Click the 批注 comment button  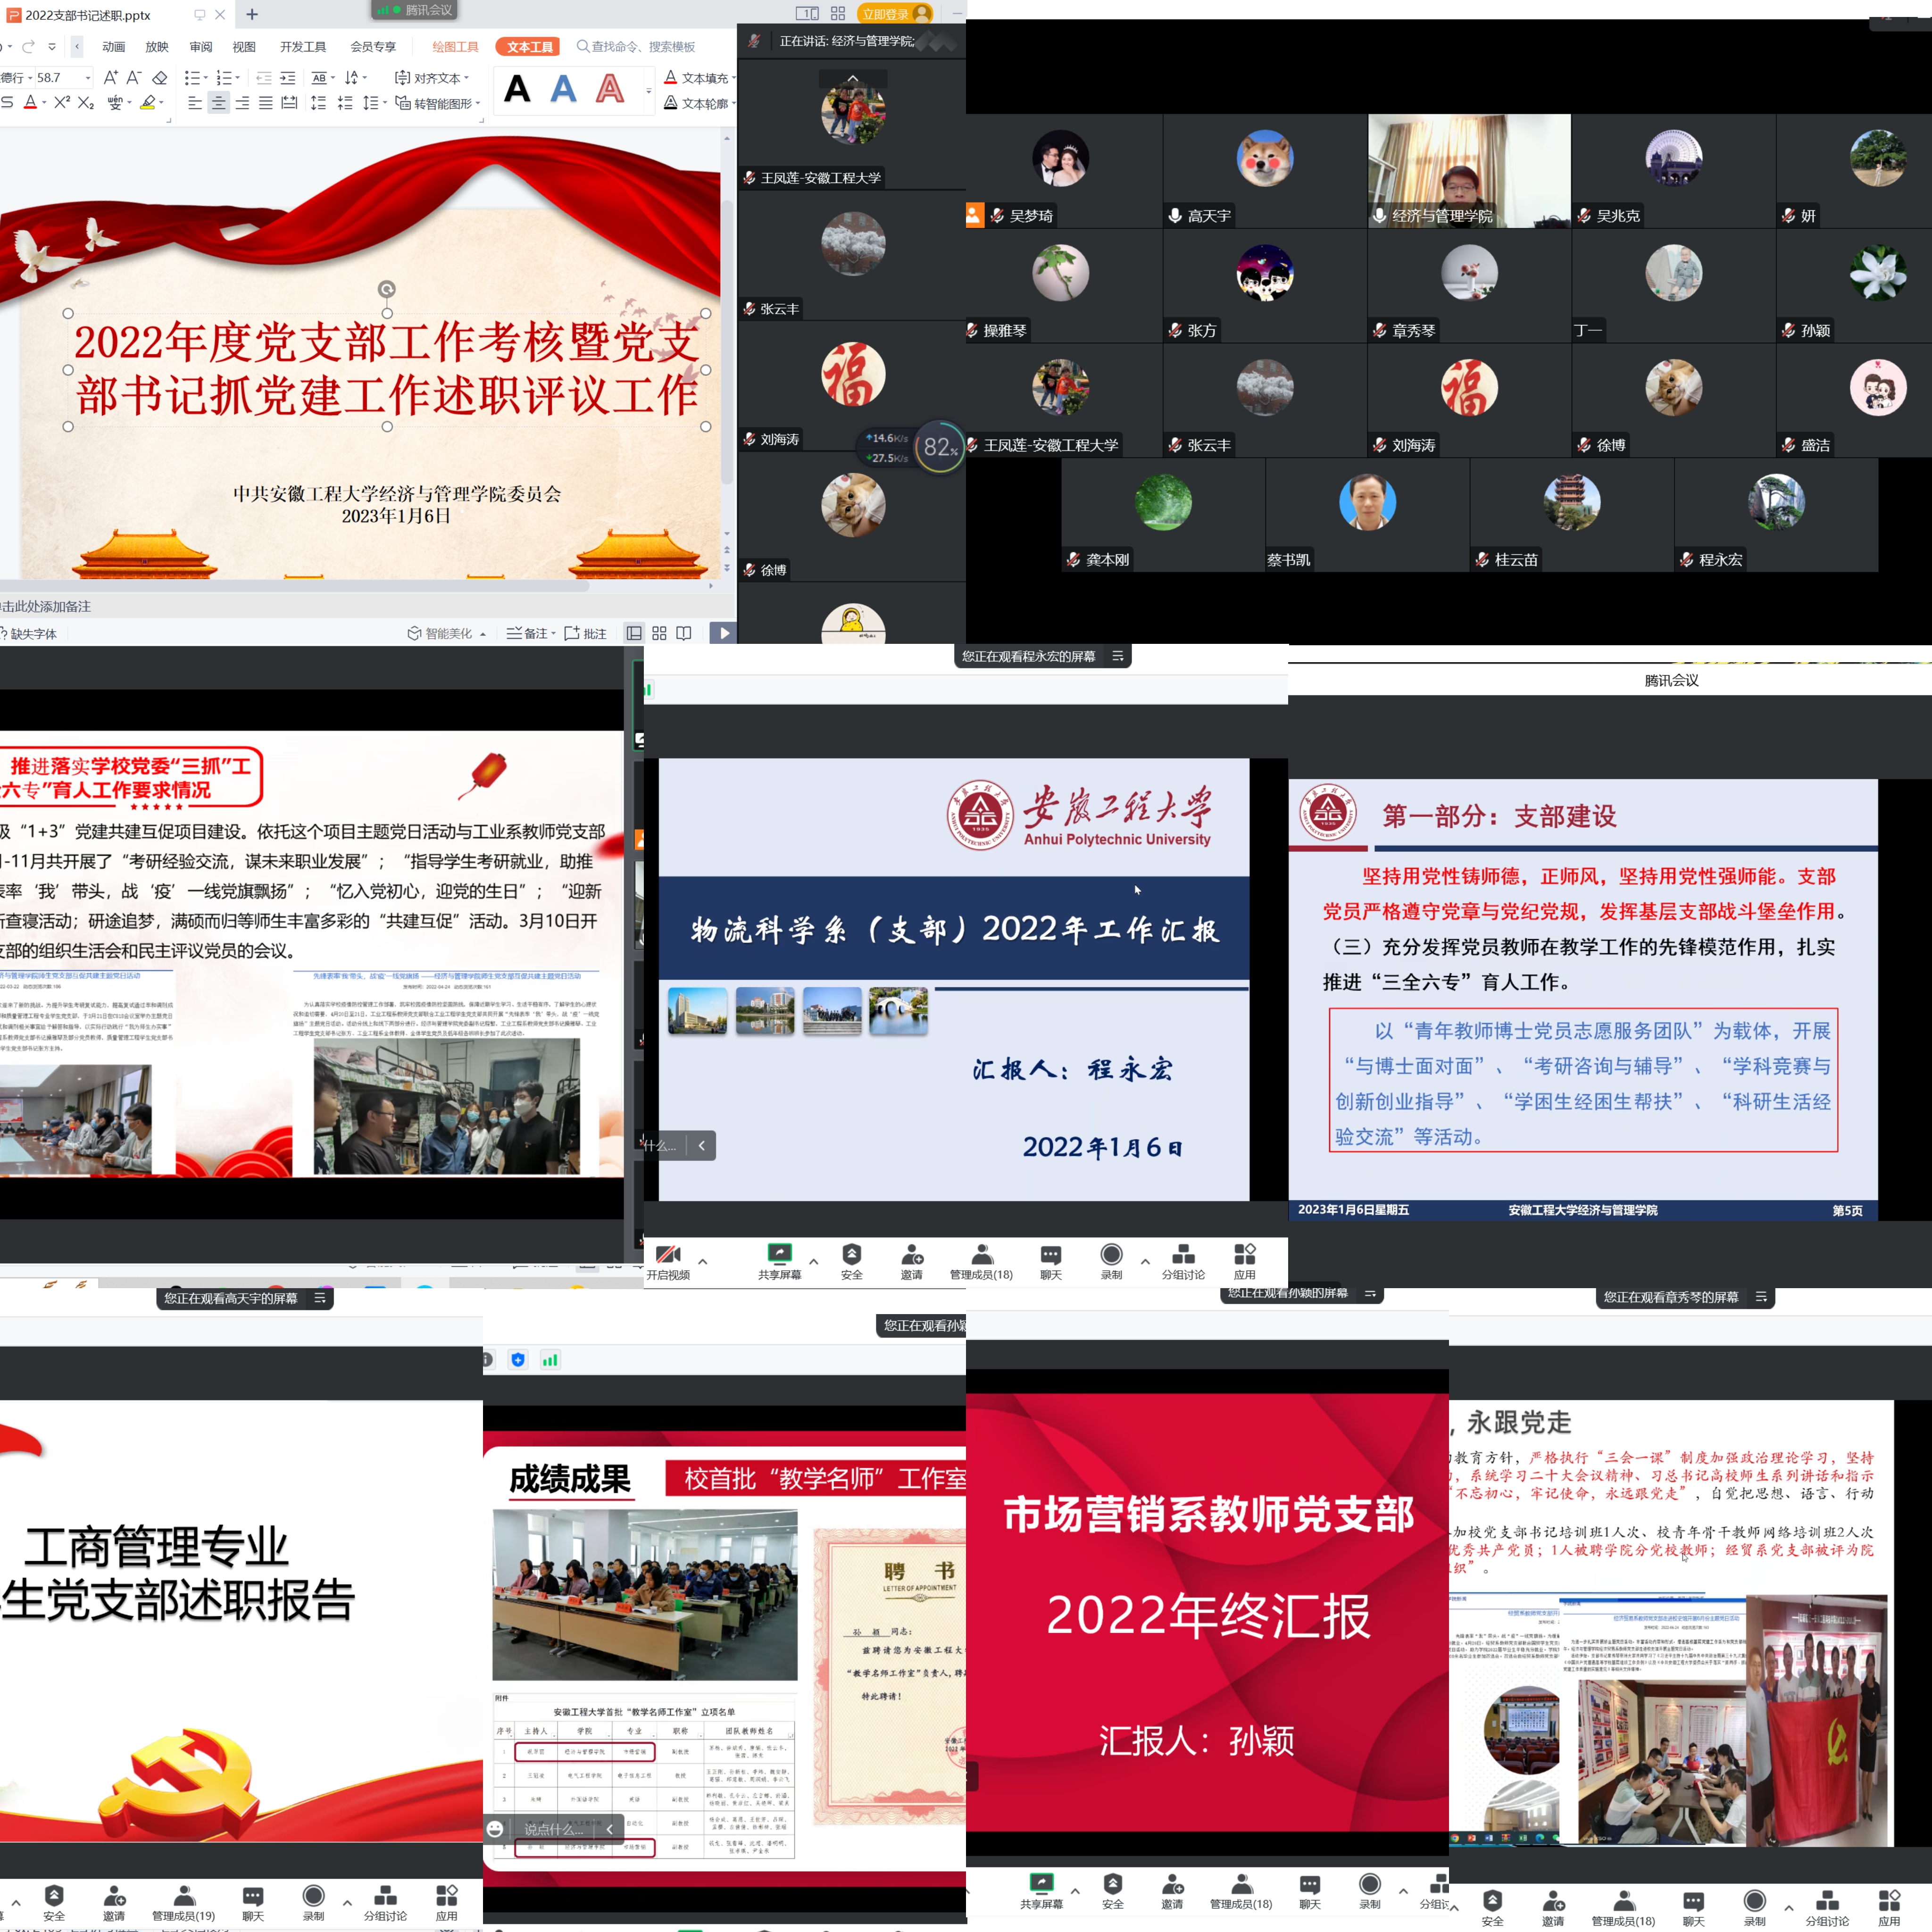[586, 633]
